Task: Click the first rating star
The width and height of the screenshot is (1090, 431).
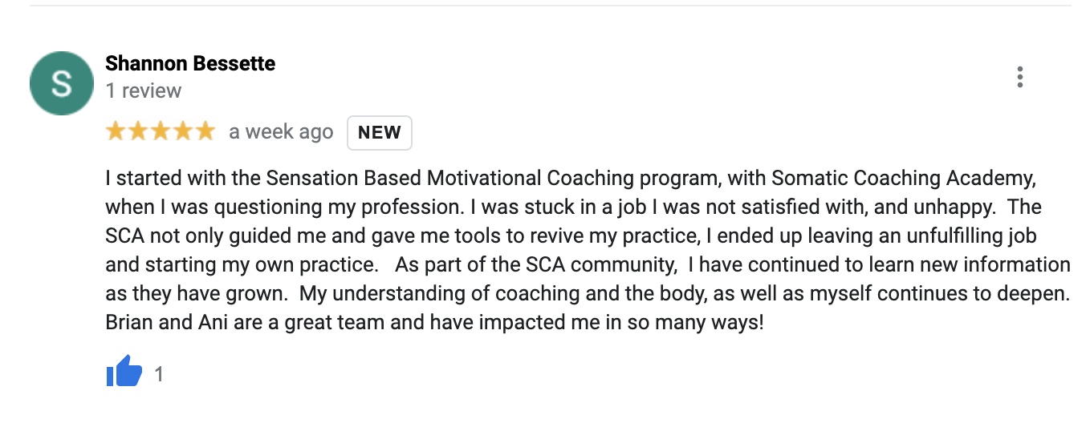Action: pyautogui.click(x=116, y=131)
